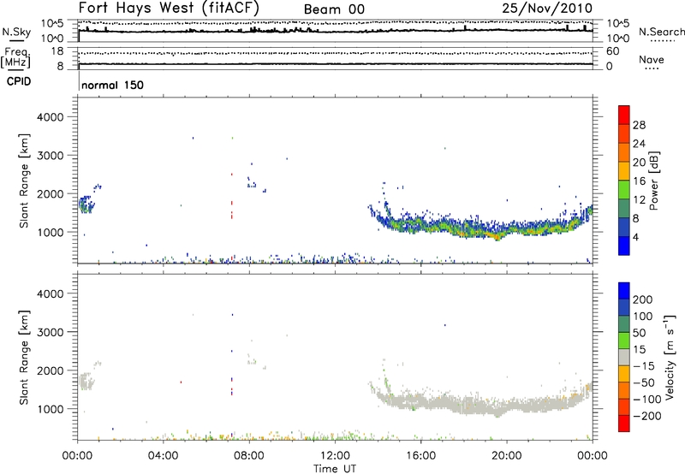Click the 16 tick on Power colorbar
This screenshot has height=474, width=685.
(639, 181)
